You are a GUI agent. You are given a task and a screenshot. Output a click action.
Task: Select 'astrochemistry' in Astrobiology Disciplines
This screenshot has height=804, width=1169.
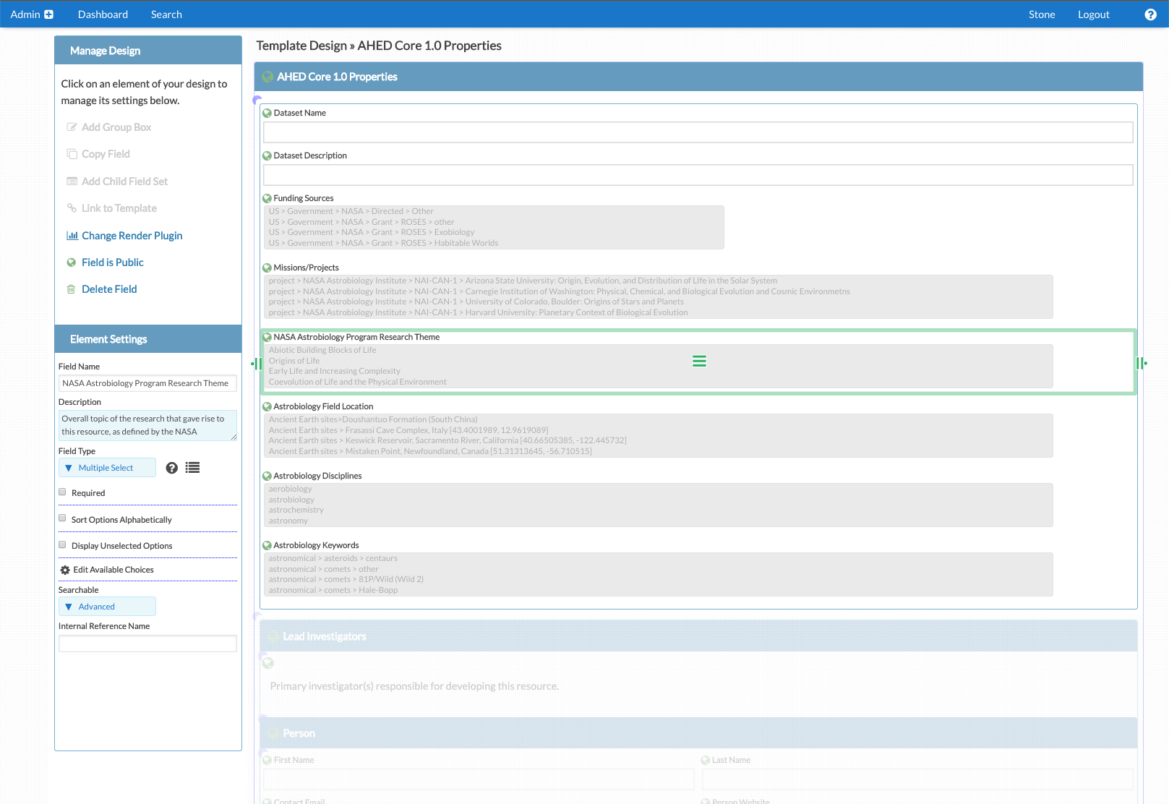coord(296,510)
